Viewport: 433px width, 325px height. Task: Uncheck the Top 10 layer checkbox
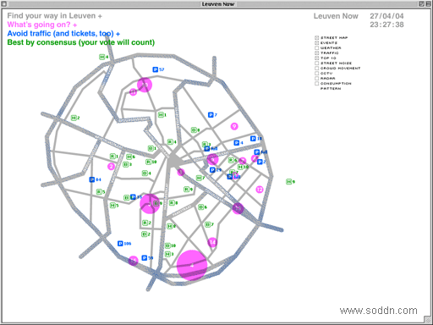(x=317, y=58)
